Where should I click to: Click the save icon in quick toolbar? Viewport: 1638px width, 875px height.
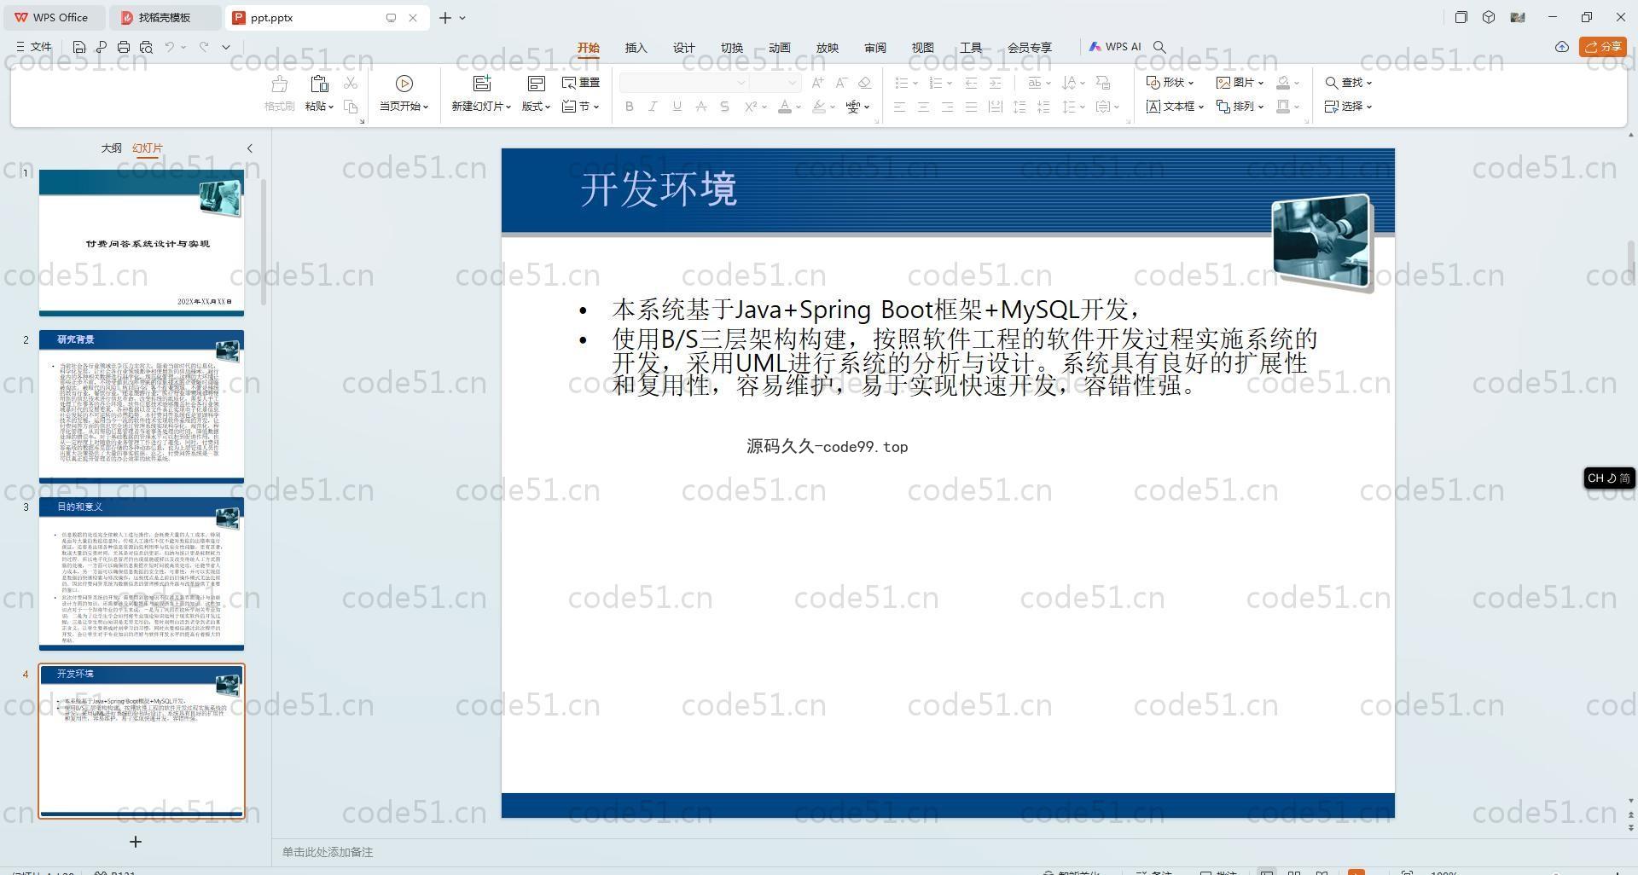78,47
